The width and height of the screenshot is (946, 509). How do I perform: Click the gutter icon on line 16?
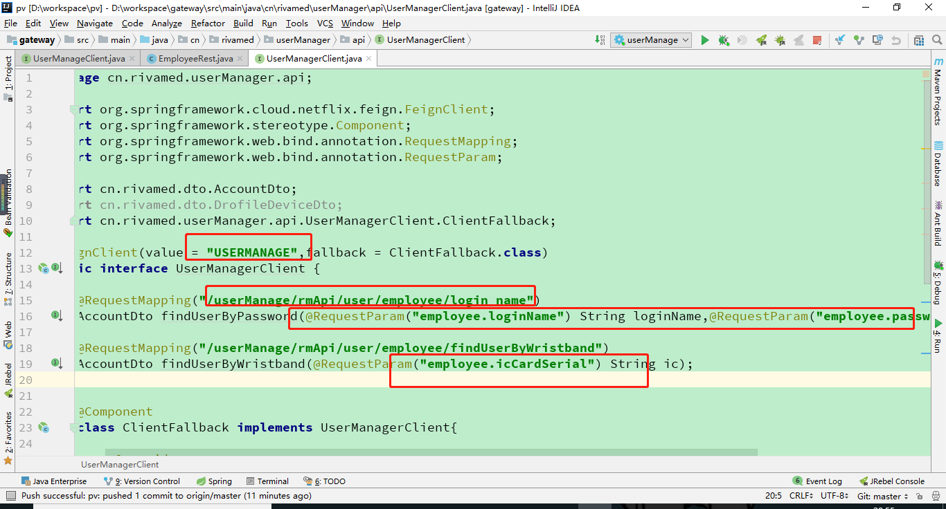pos(56,316)
